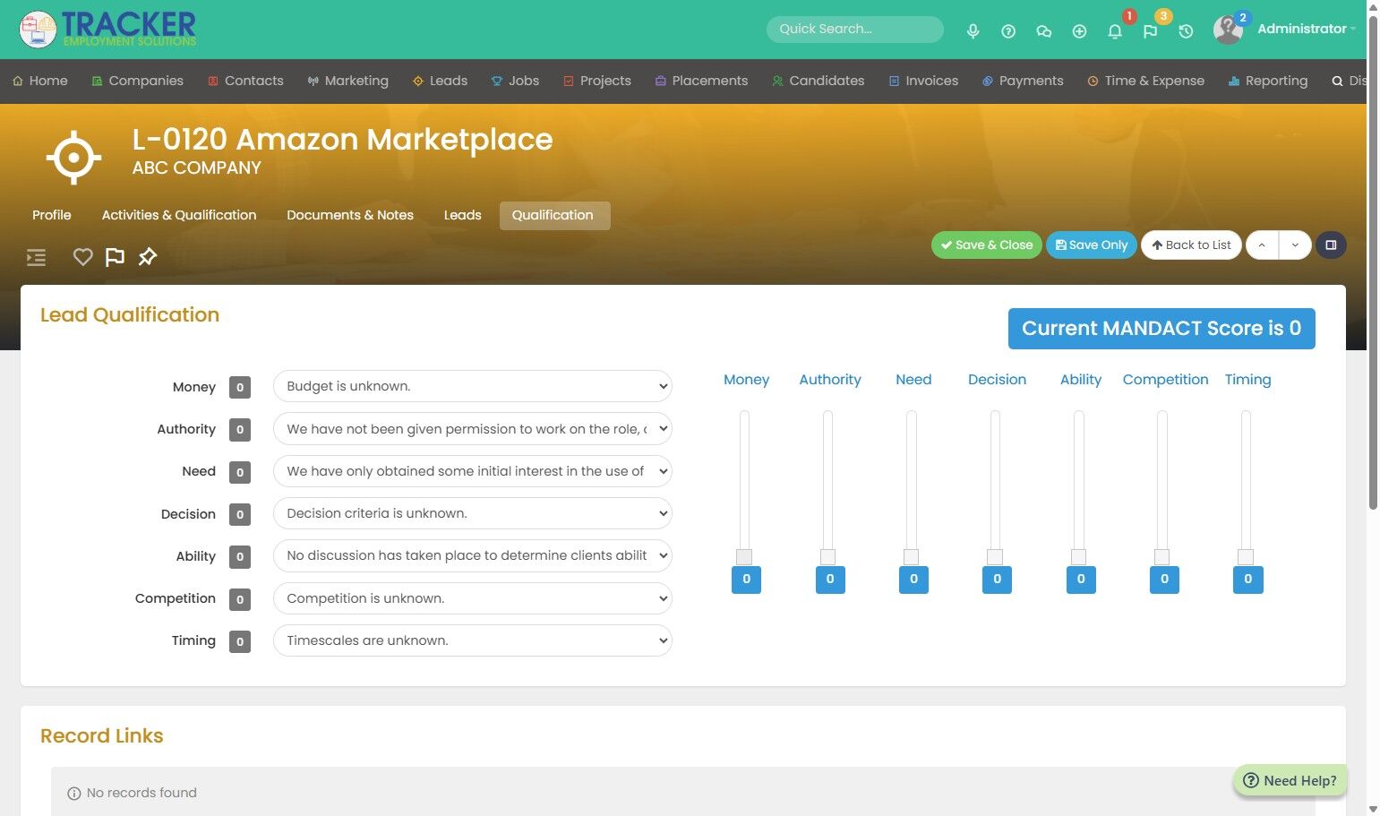
Task: Open the Contacts menu
Action: coord(245,81)
